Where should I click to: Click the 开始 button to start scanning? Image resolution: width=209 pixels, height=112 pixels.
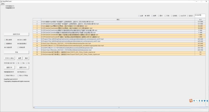16,52
